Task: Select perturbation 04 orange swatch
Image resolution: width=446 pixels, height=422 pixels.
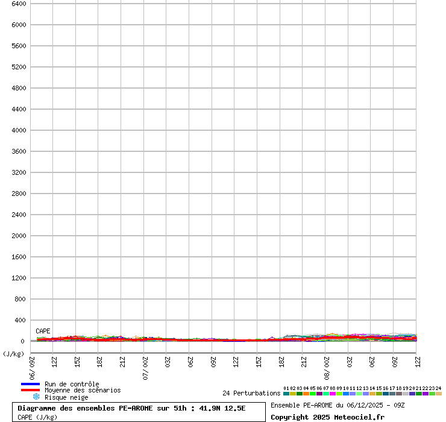Action: pyautogui.click(x=306, y=394)
